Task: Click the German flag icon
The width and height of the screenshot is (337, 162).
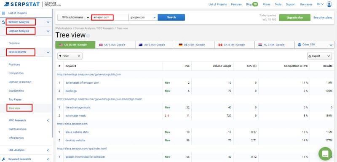Action: tap(181, 45)
